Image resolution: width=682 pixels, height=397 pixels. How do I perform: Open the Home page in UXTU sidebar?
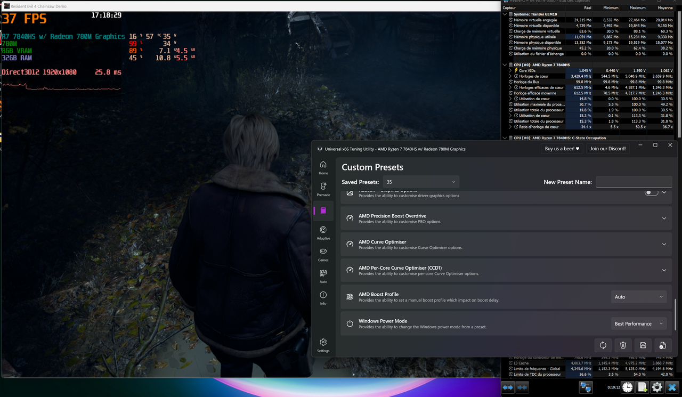pos(323,167)
